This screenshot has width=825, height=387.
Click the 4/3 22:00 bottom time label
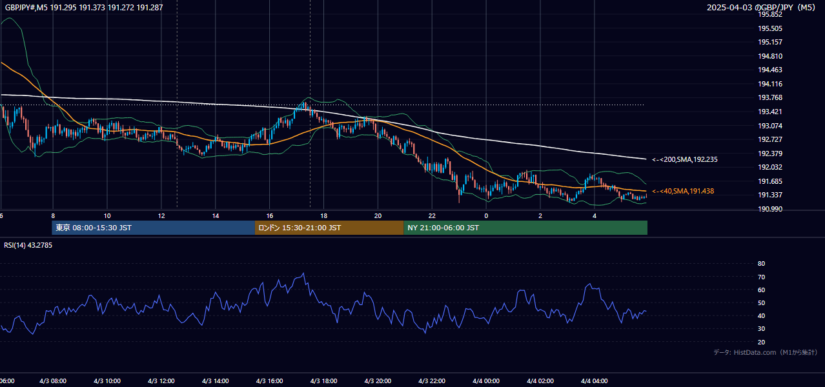pos(433,381)
